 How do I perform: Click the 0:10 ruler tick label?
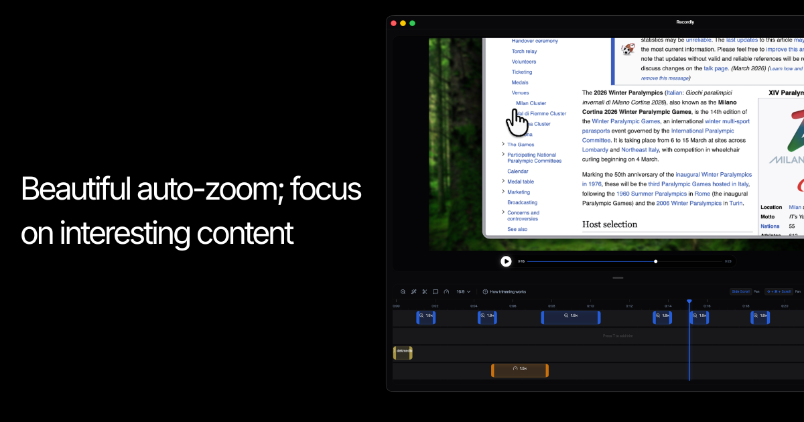pos(590,305)
